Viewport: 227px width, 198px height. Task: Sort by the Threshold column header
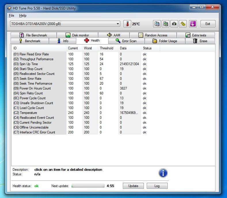coord(108,48)
